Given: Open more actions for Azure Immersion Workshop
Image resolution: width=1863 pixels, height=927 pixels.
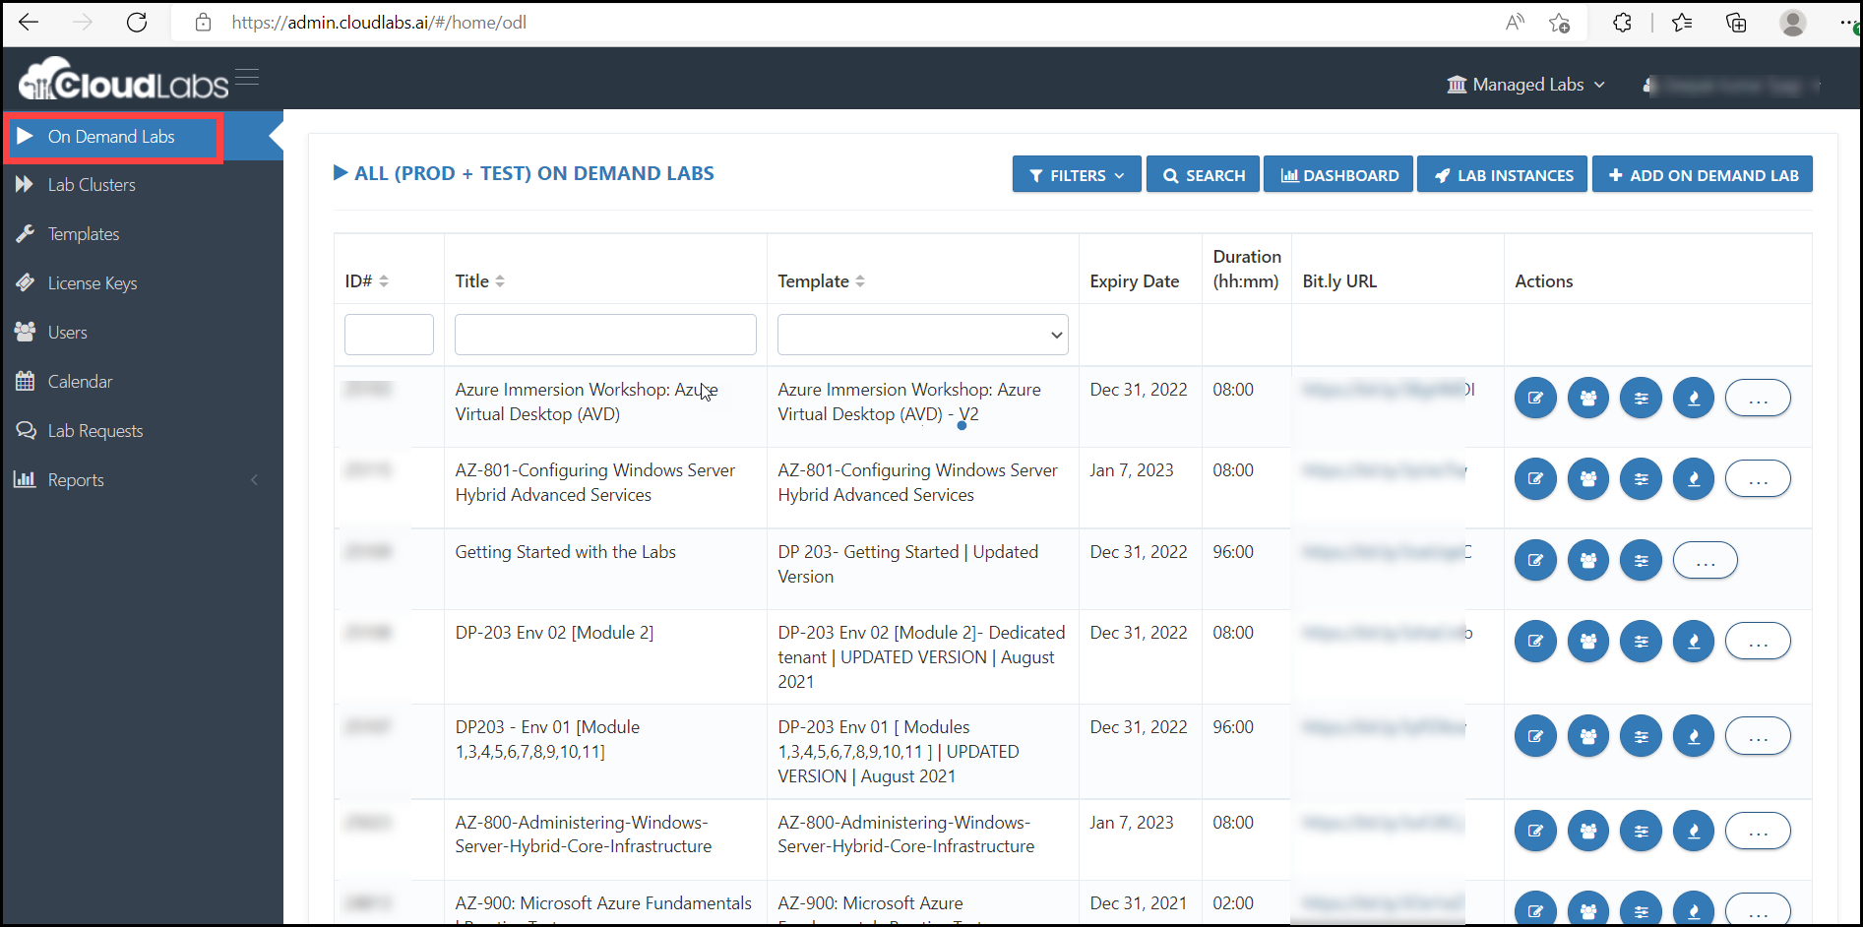Looking at the screenshot, I should tap(1758, 399).
